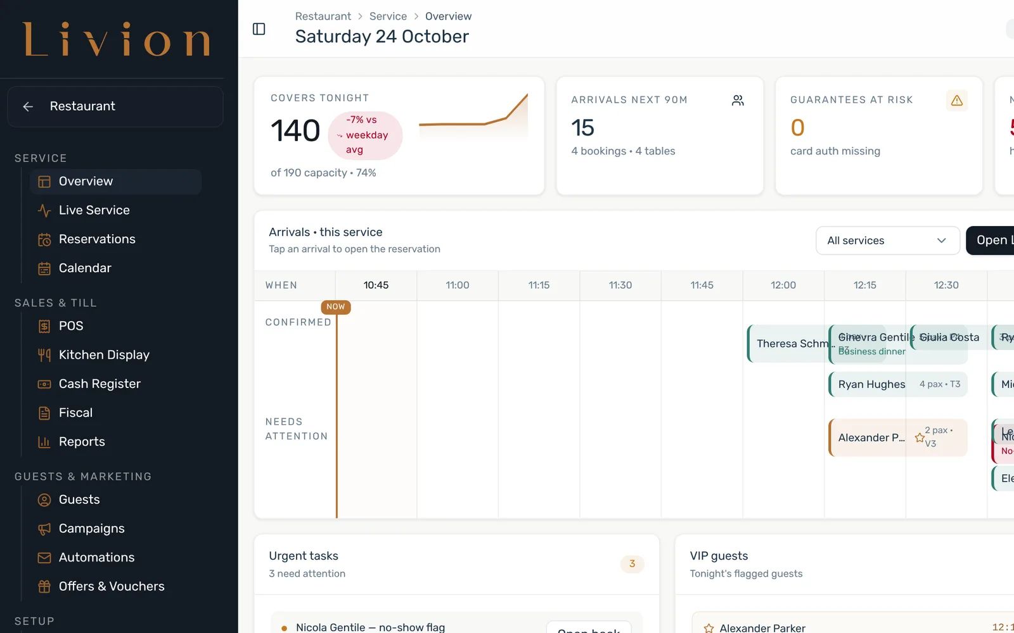This screenshot has width=1014, height=633.
Task: Open Calendar from the sidebar
Action: click(85, 268)
